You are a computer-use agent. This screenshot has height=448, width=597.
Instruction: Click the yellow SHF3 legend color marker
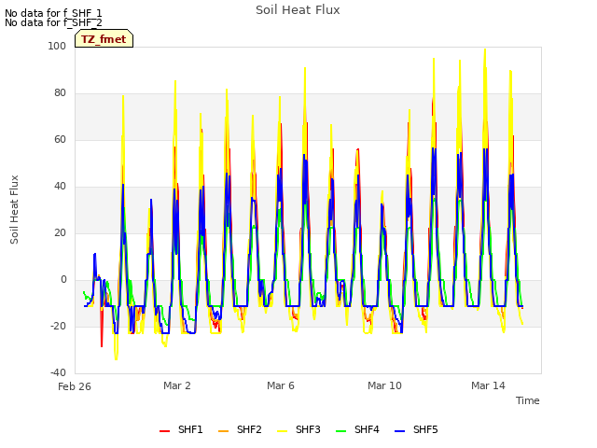pyautogui.click(x=282, y=431)
